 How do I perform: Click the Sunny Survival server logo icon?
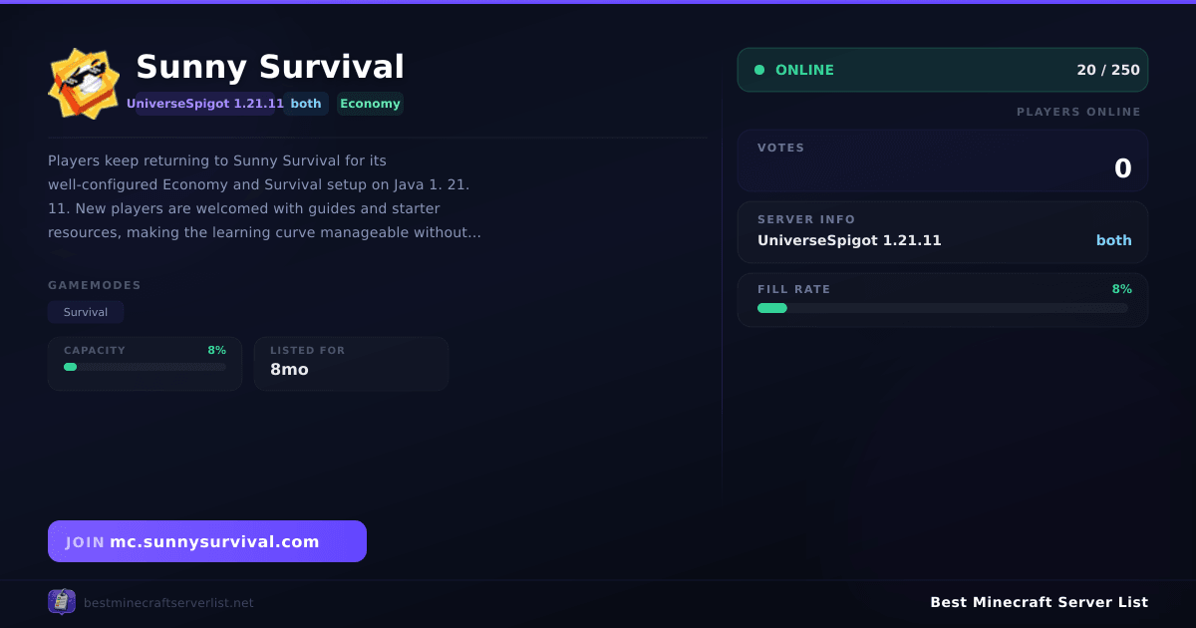pos(84,84)
